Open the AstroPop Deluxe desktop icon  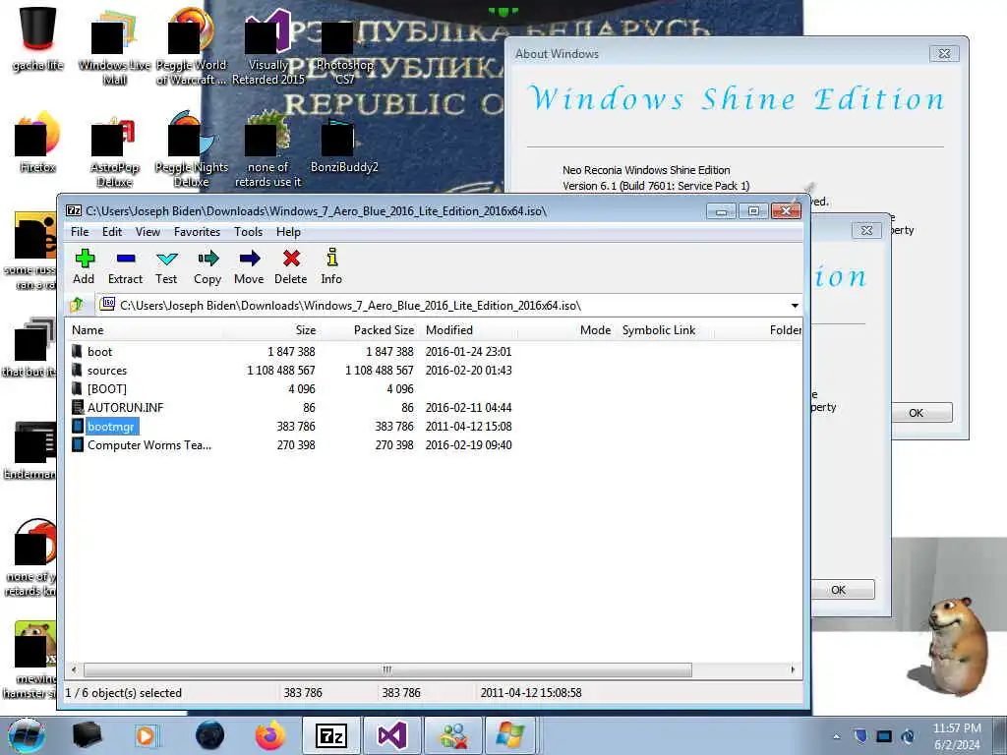pos(114,150)
